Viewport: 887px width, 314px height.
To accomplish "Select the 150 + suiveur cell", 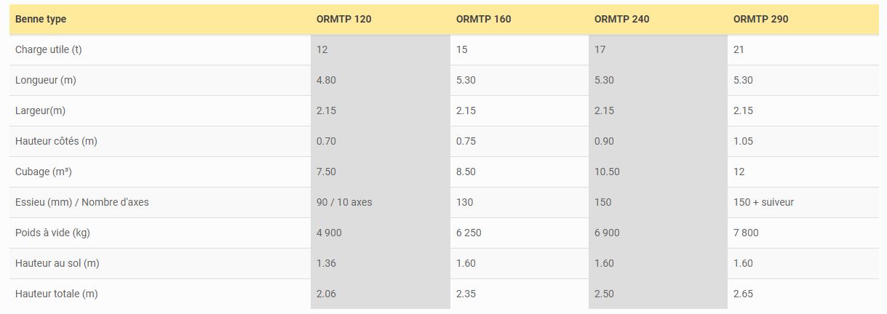I will tap(763, 202).
